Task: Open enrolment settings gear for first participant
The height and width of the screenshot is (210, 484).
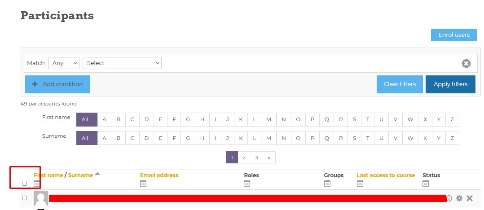Action: pos(459,198)
